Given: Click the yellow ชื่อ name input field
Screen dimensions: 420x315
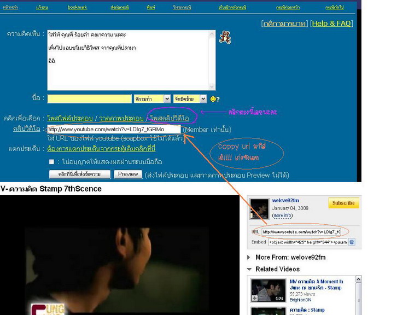Looking at the screenshot, I should 90,99.
